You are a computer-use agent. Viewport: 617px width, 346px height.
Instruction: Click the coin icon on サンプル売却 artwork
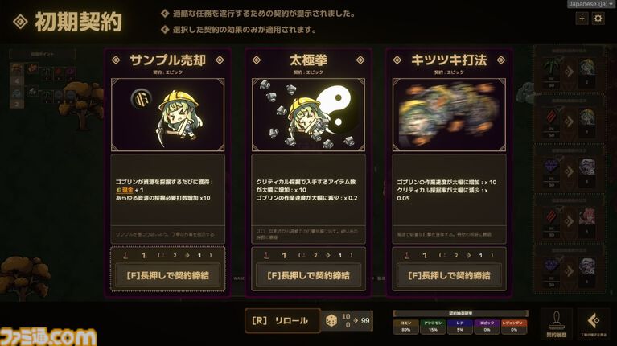tap(142, 98)
